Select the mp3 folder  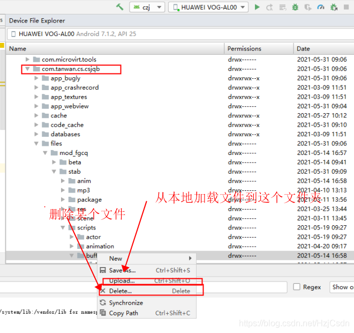pyautogui.click(x=84, y=190)
